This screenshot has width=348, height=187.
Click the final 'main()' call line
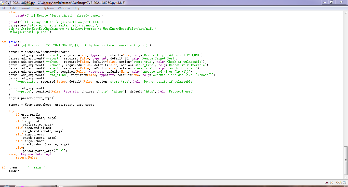[14, 171]
